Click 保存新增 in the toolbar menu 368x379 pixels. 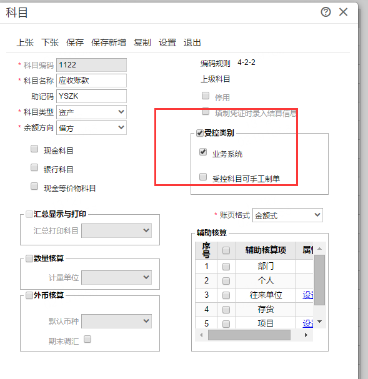click(109, 42)
